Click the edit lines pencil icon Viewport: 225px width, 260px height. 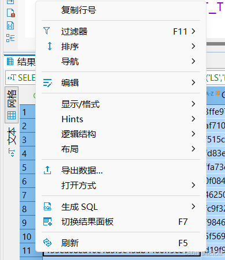click(47, 82)
